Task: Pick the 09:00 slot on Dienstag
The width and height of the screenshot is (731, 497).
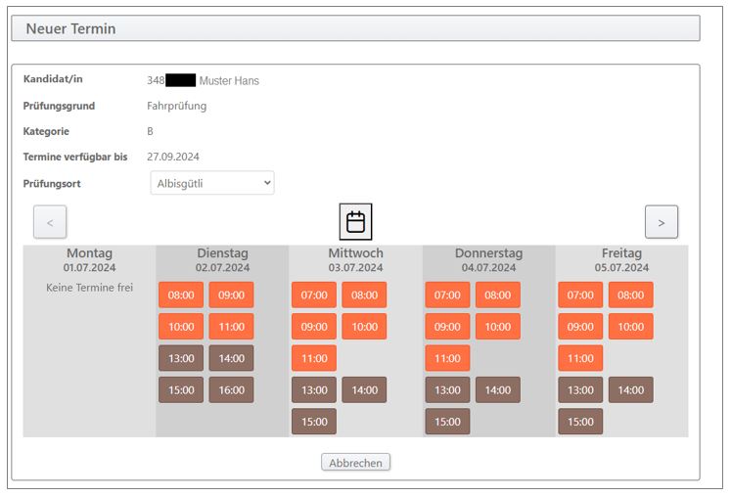Action: (231, 294)
